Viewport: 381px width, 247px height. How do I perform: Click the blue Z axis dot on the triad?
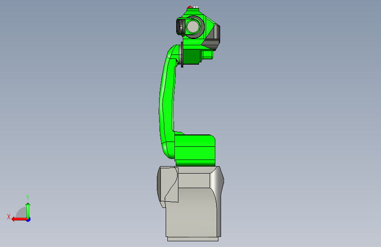tap(29, 220)
